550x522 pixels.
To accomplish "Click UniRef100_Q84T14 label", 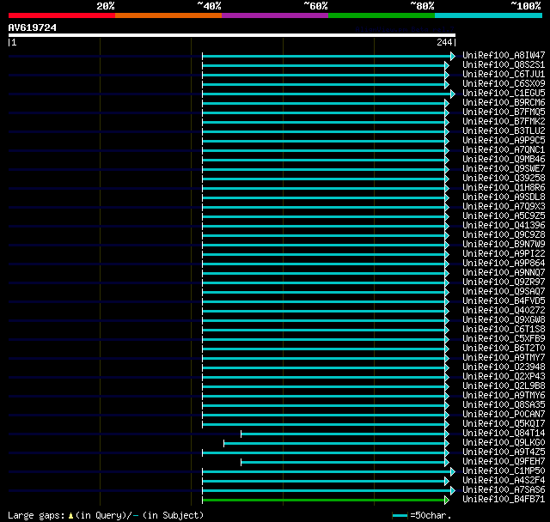I will click(504, 434).
